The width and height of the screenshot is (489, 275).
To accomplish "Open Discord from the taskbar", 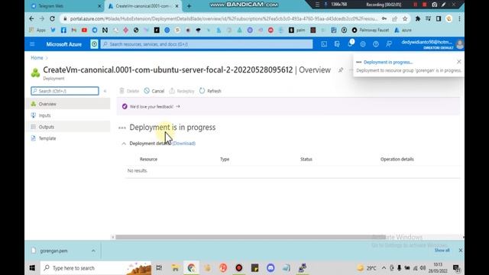I will (270, 268).
